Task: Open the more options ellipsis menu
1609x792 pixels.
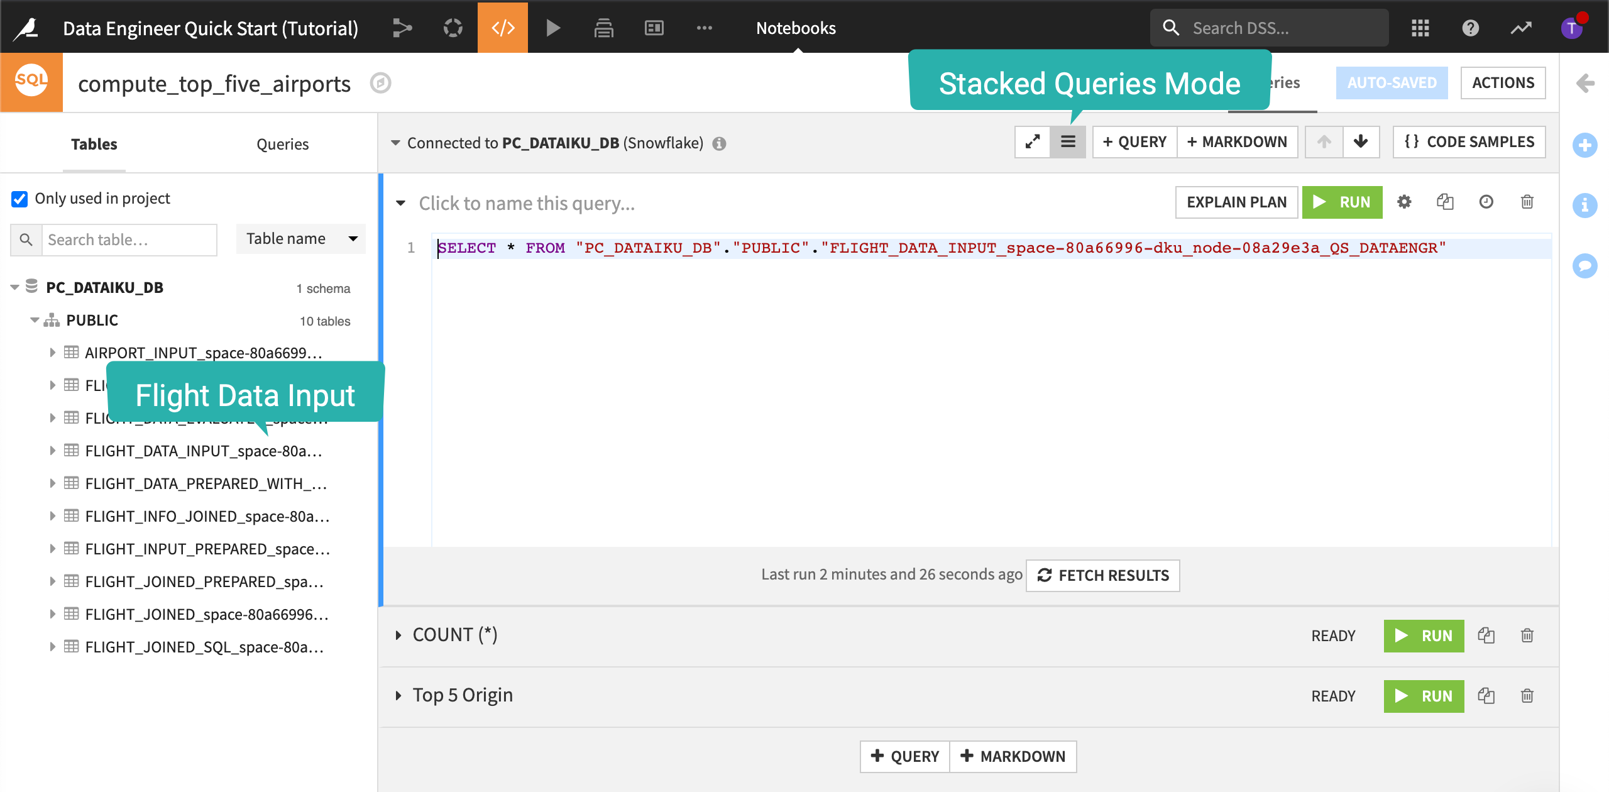Action: point(704,28)
